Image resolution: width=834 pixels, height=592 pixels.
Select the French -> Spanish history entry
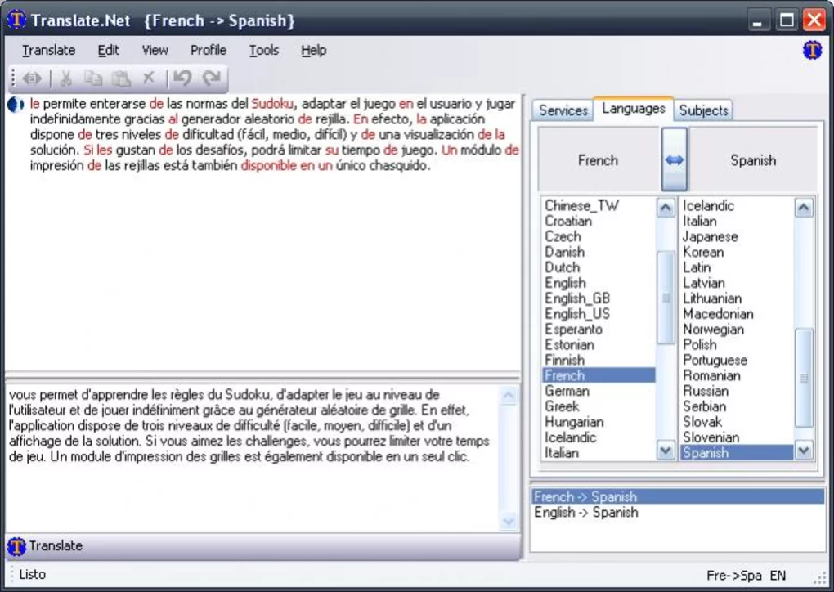[x=678, y=497]
